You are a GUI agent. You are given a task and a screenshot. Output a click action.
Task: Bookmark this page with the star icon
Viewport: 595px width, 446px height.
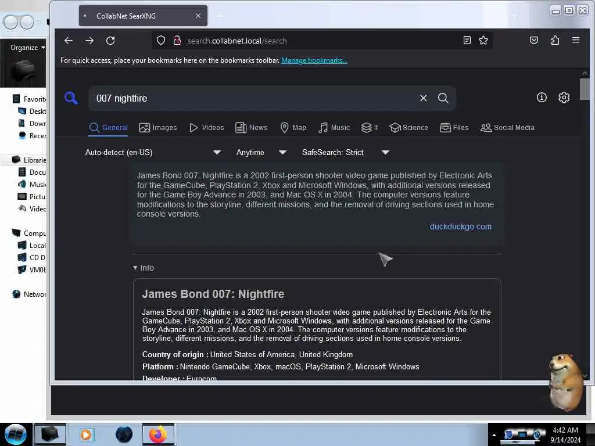(483, 40)
